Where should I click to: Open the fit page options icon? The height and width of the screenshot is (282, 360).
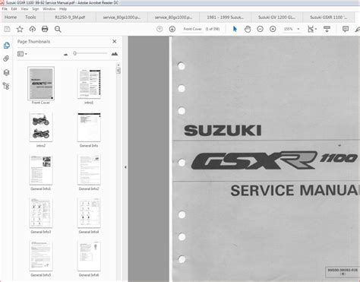(312, 29)
